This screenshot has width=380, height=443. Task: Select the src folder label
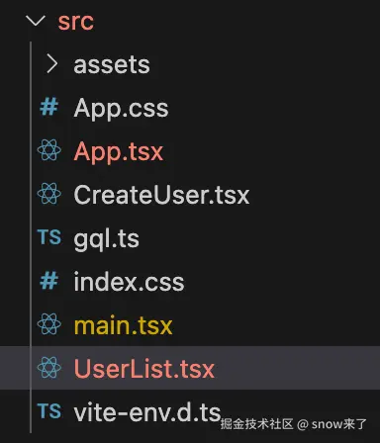coord(76,22)
